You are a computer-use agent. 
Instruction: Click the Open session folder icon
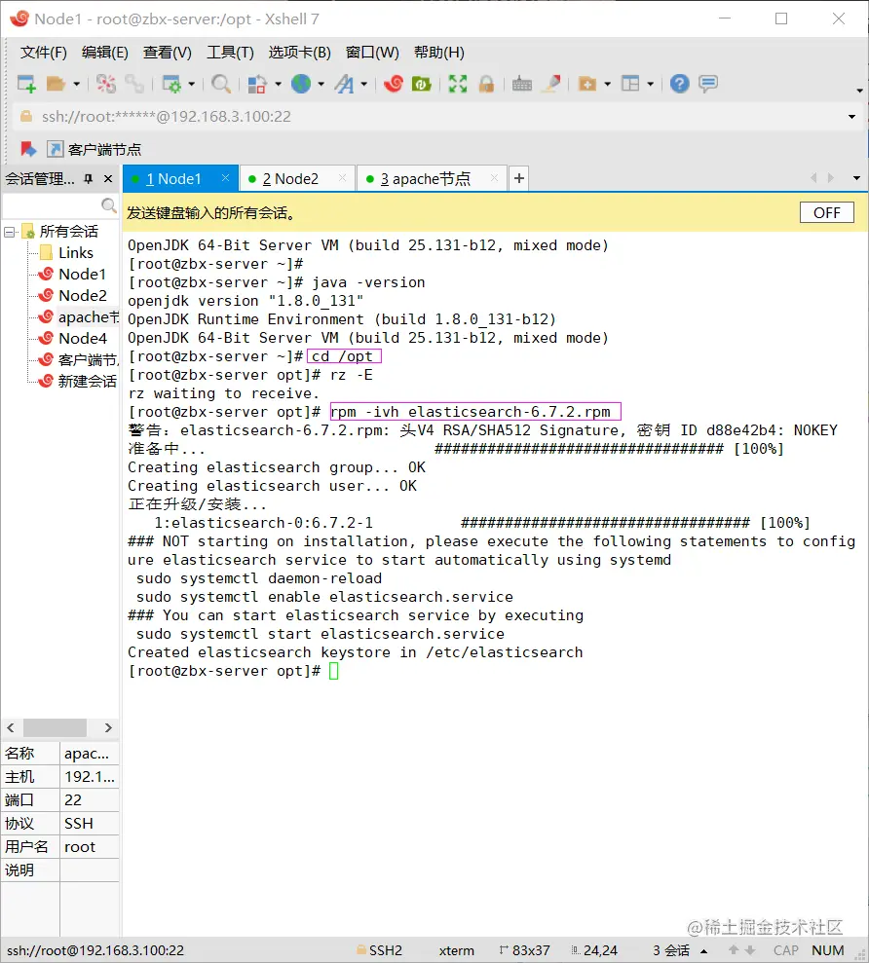[x=56, y=84]
